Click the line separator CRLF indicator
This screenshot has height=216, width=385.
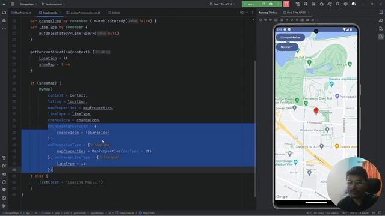pos(344,213)
